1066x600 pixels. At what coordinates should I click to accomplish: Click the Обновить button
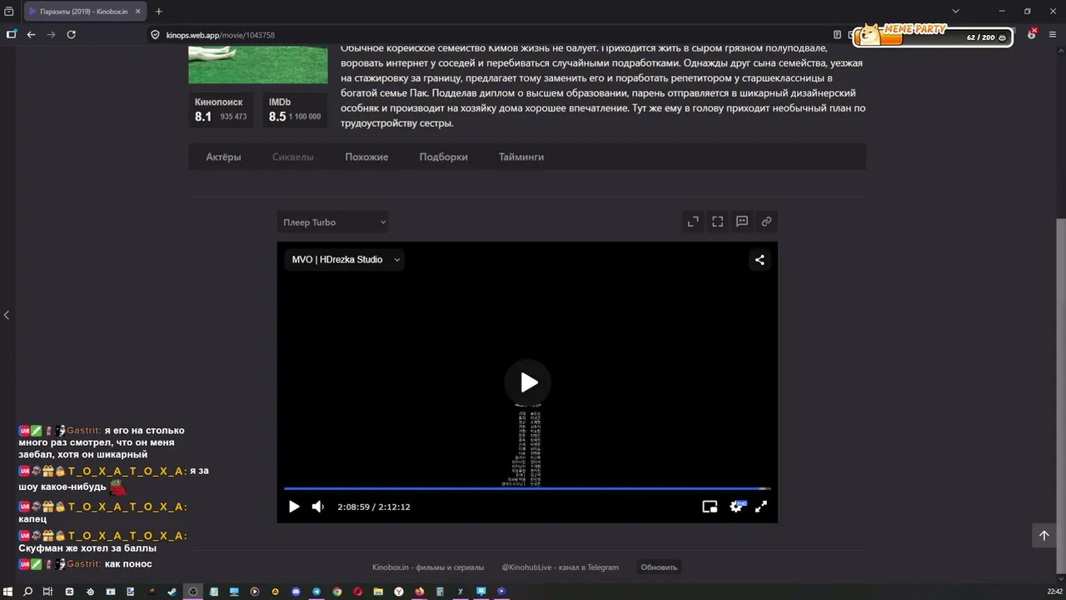tap(659, 567)
